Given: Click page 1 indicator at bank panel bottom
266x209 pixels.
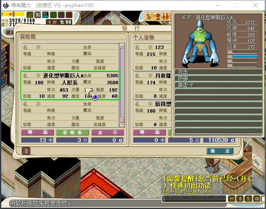Looking at the screenshot, I should point(26,152).
